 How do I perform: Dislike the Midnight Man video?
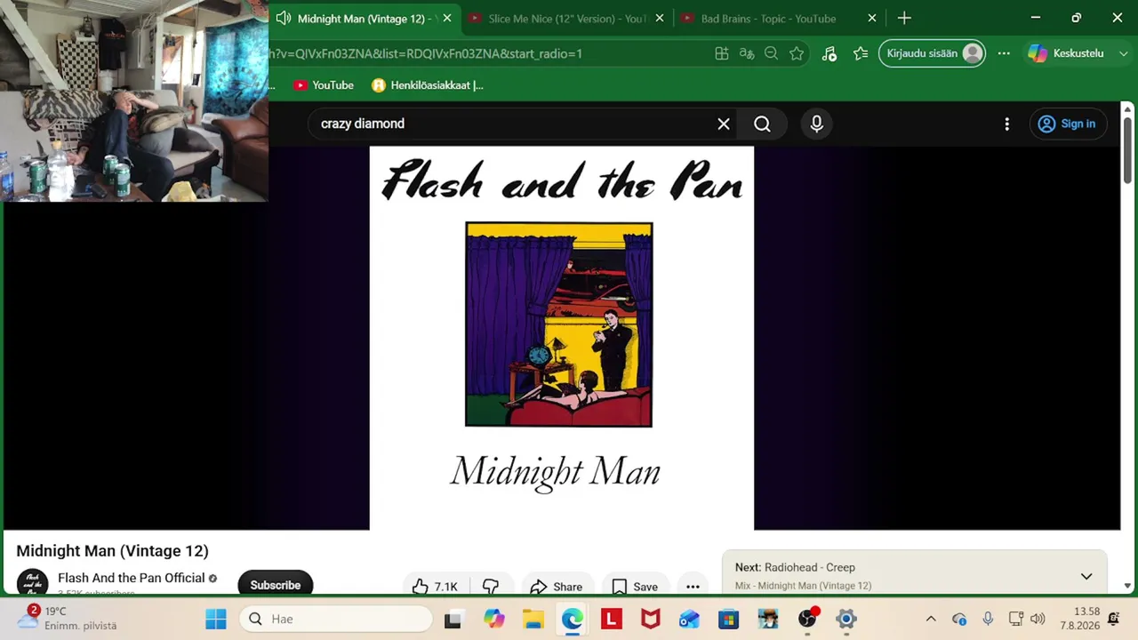(x=490, y=587)
